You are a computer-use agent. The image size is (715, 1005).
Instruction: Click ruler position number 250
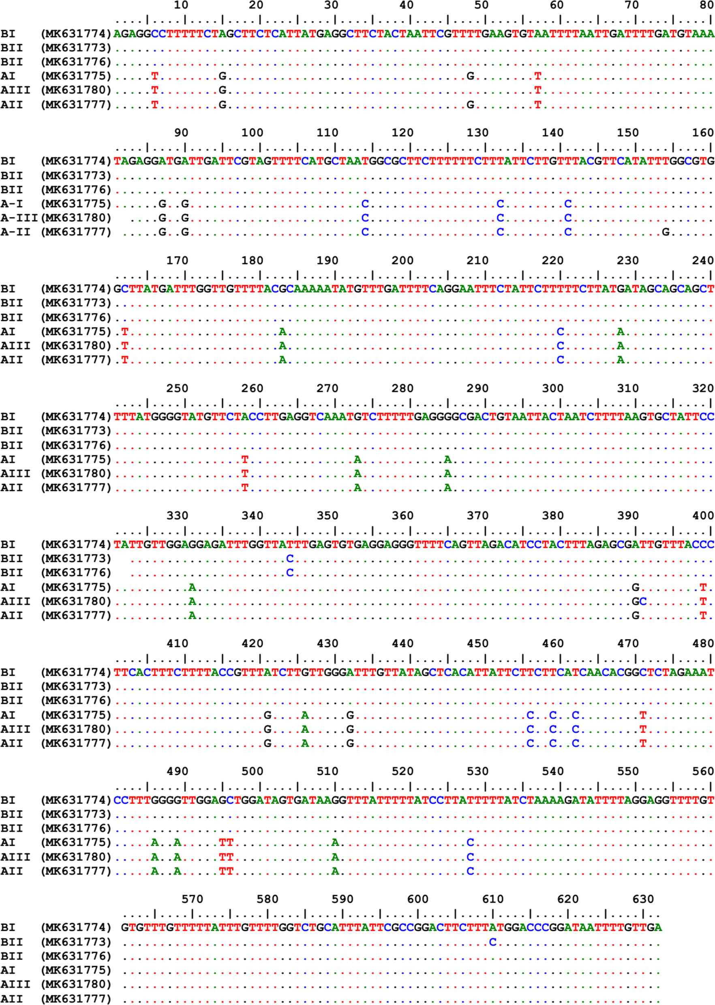[178, 388]
